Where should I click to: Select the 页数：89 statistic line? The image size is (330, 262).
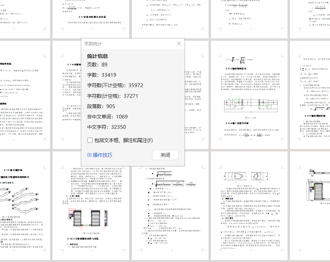click(x=97, y=65)
